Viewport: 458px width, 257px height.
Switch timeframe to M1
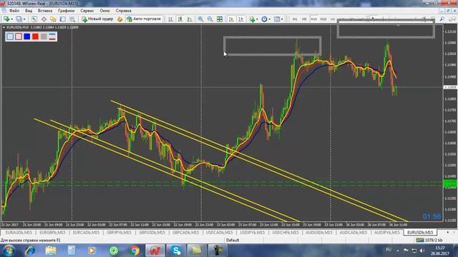[x=295, y=19]
